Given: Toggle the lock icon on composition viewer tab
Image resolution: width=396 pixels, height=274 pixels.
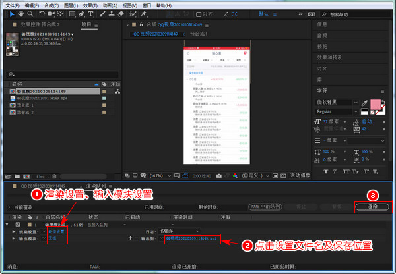Looking at the screenshot, I should (141, 24).
